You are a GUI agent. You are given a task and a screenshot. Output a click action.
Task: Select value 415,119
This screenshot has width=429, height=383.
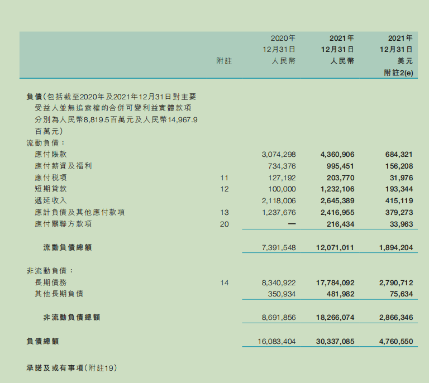coord(399,201)
